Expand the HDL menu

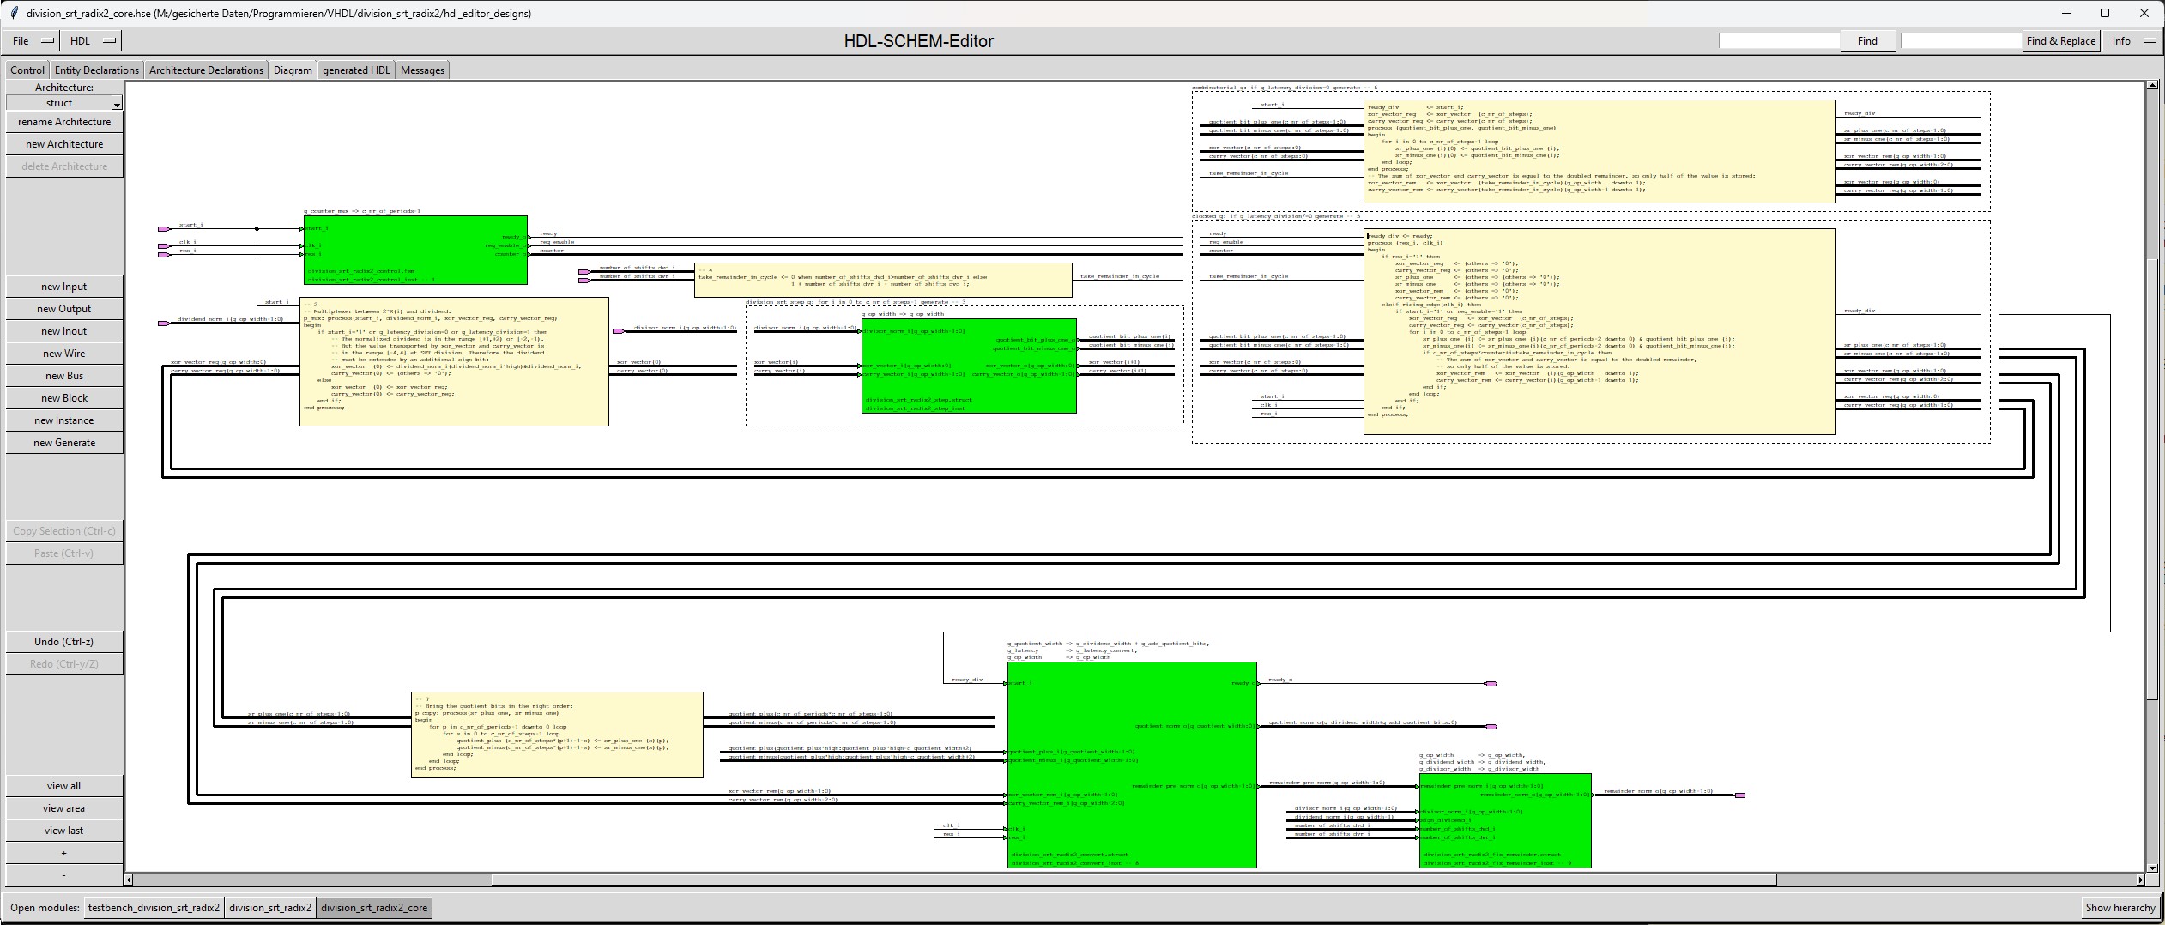coord(93,41)
